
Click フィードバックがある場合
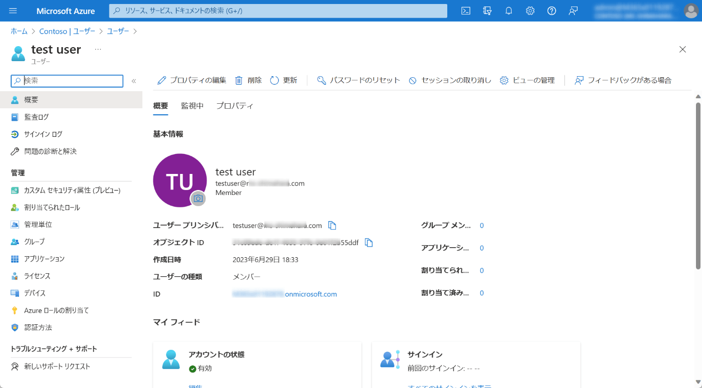pos(623,80)
